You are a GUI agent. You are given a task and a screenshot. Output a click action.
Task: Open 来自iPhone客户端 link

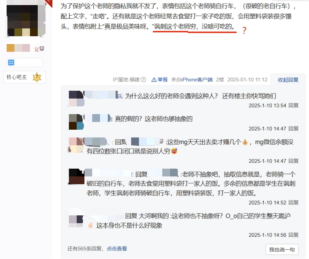(x=192, y=80)
